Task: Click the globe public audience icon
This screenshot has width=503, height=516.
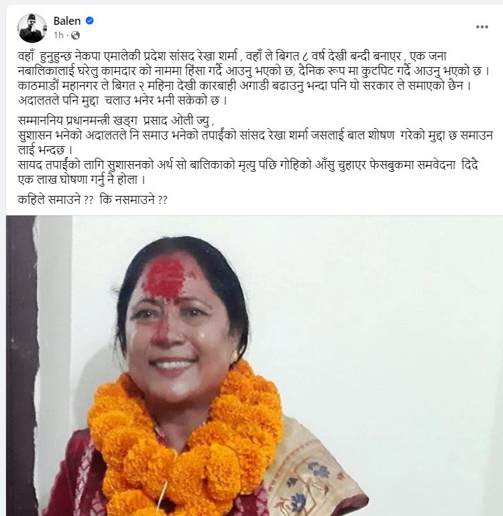Action: 75,35
